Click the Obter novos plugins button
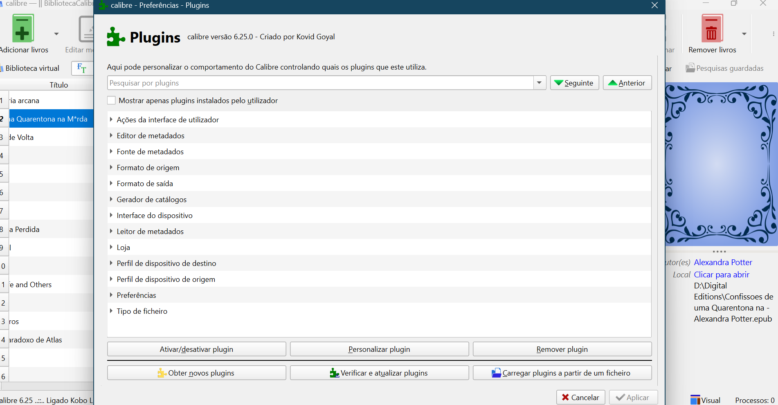The width and height of the screenshot is (778, 405). pos(196,373)
